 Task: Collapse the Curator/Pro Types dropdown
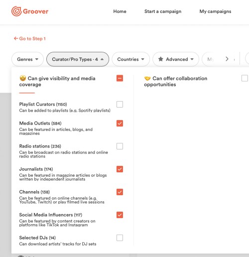tap(78, 59)
